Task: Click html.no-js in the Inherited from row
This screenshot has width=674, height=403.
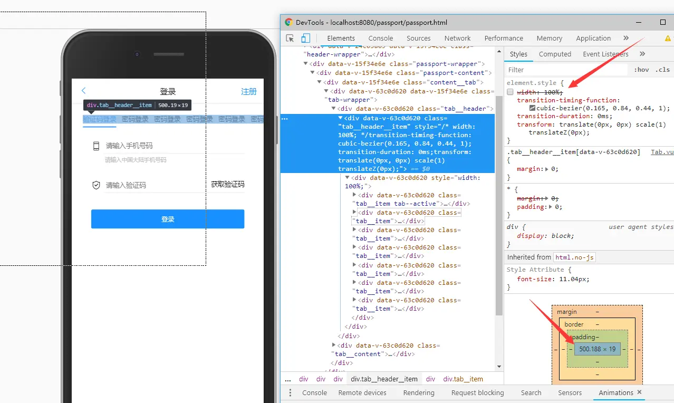Action: click(574, 257)
